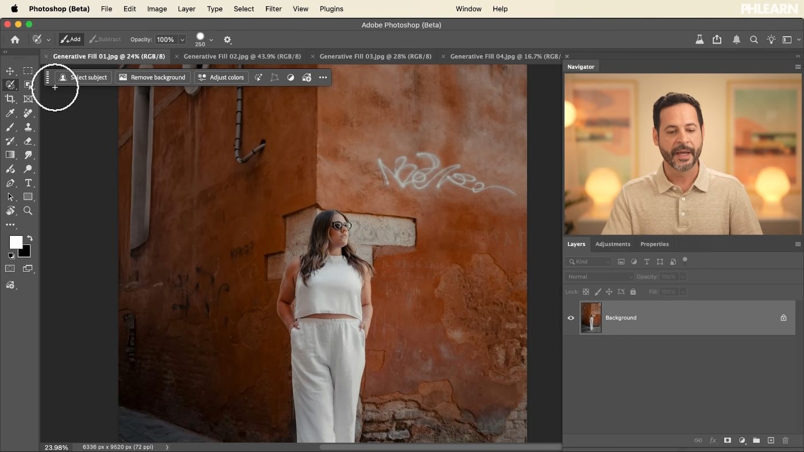
Task: Switch brush mode to Add
Action: point(71,40)
